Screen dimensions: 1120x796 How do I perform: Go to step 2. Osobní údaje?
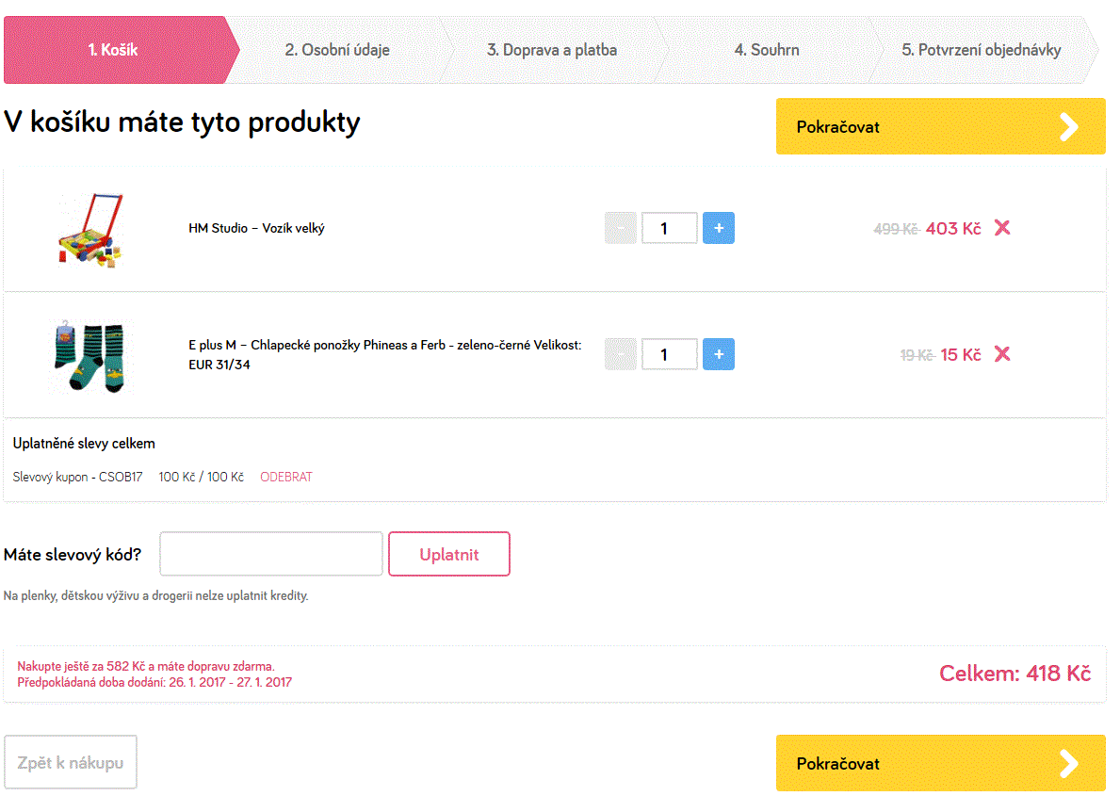(337, 50)
